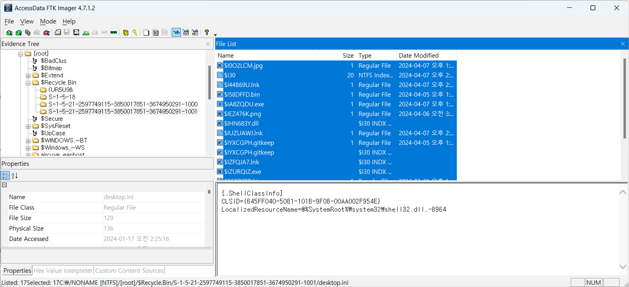Click the Remove All Evidence Items icon
Screen dimensions: 629x287
pyautogui.click(x=46, y=32)
